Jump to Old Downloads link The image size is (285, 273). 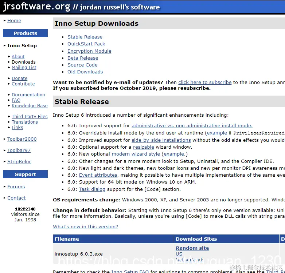click(x=85, y=72)
